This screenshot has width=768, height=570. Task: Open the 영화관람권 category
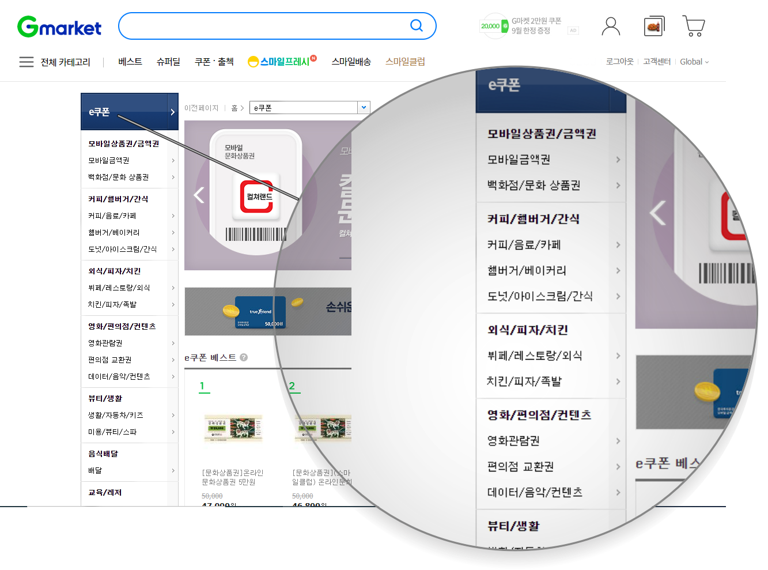[105, 343]
